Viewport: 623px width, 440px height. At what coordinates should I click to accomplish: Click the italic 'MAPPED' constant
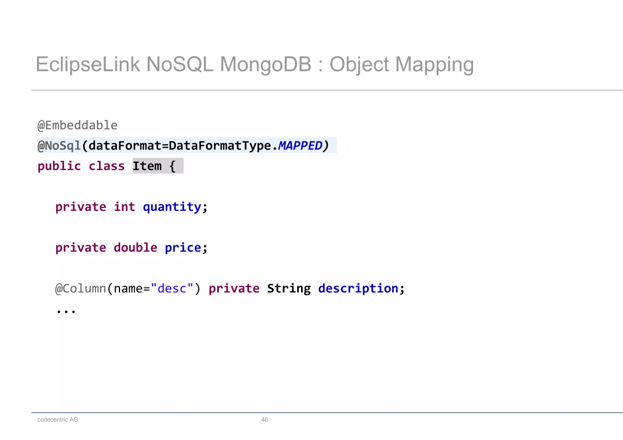[x=300, y=146]
